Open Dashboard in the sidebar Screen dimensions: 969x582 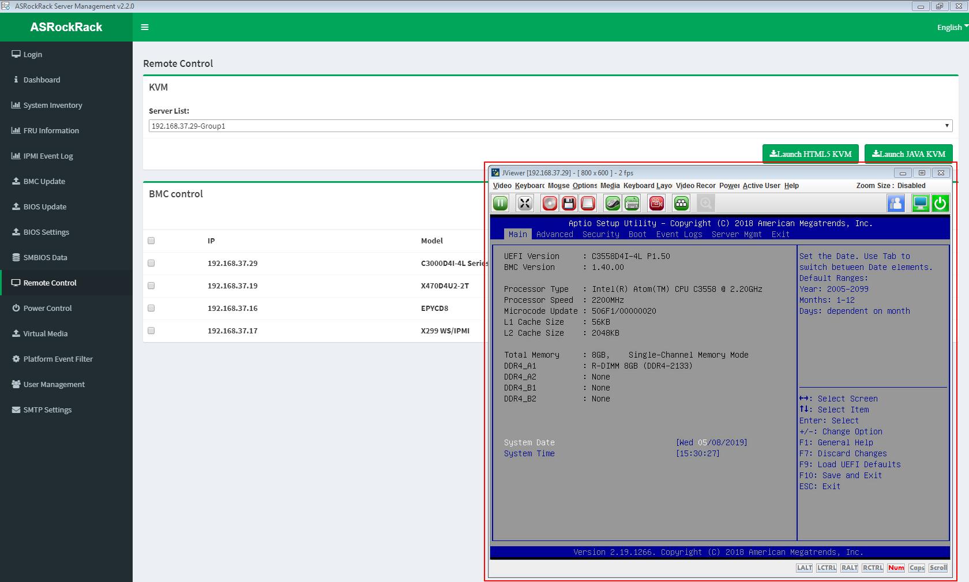click(66, 80)
